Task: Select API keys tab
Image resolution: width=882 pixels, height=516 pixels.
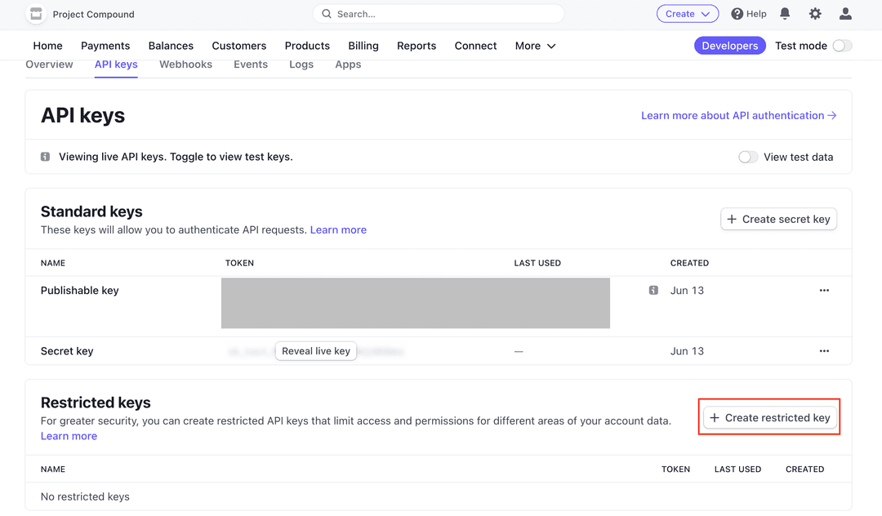Action: [x=116, y=64]
